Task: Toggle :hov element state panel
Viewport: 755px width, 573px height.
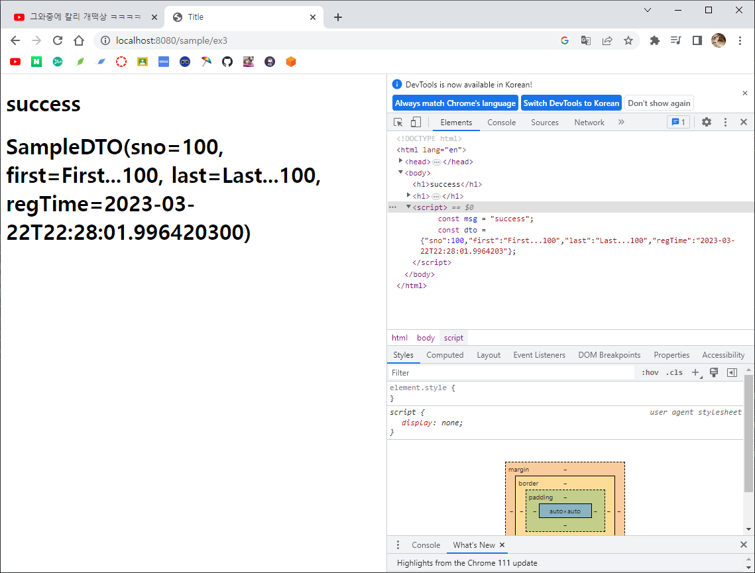Action: click(x=650, y=372)
